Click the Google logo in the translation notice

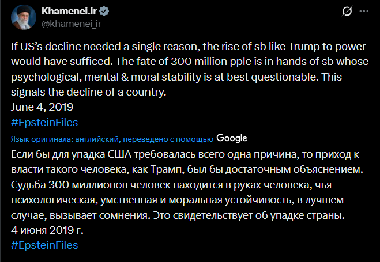click(232, 138)
